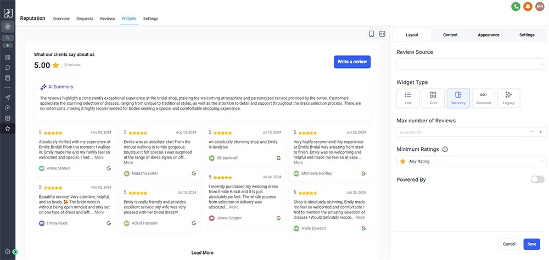Open the media image icon in the sidebar
This screenshot has width=549, height=260.
pos(8,118)
